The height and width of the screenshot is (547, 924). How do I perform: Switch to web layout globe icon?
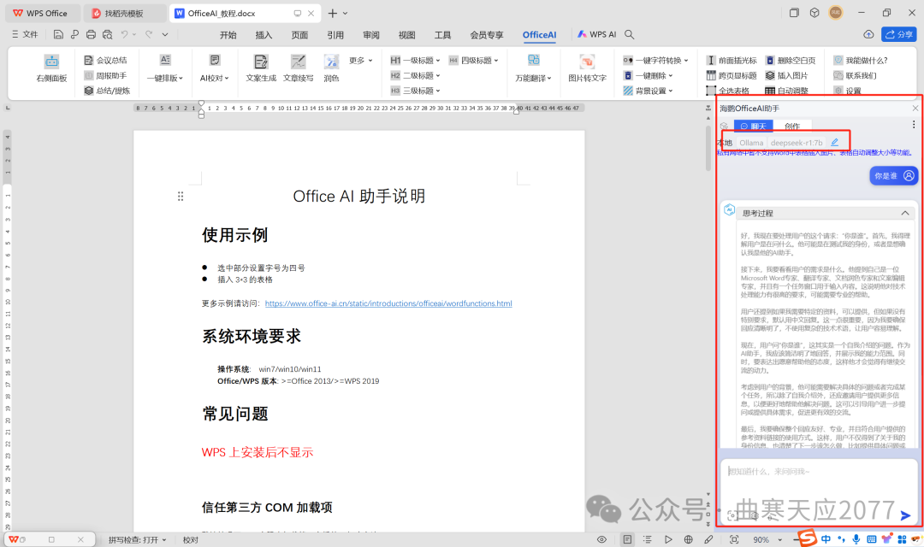688,539
